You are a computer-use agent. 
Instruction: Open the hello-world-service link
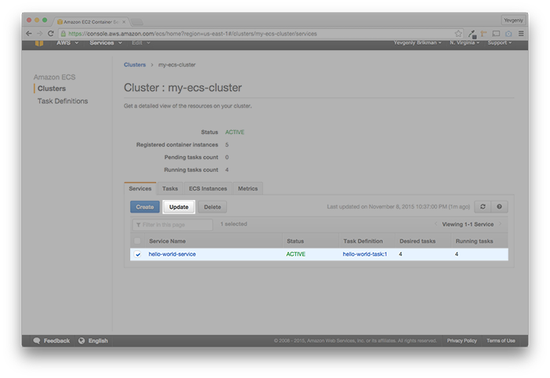[173, 254]
